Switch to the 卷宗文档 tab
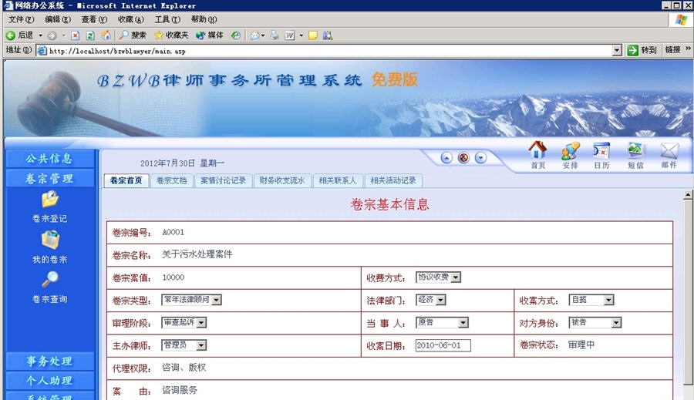Viewport: 694px width, 400px height. 172,180
